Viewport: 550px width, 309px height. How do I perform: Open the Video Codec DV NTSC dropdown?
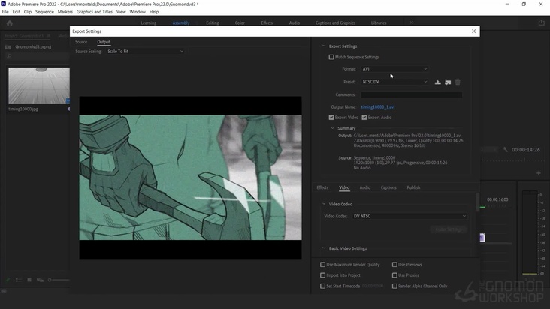(x=409, y=216)
